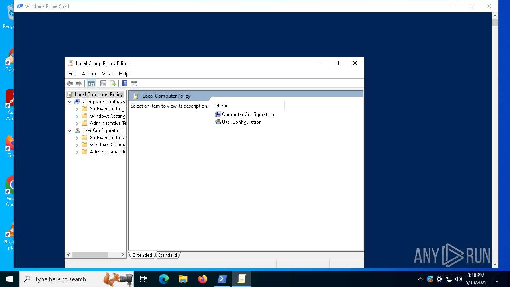Click the Meet Now tray icon
This screenshot has height=287, width=510.
(439, 279)
